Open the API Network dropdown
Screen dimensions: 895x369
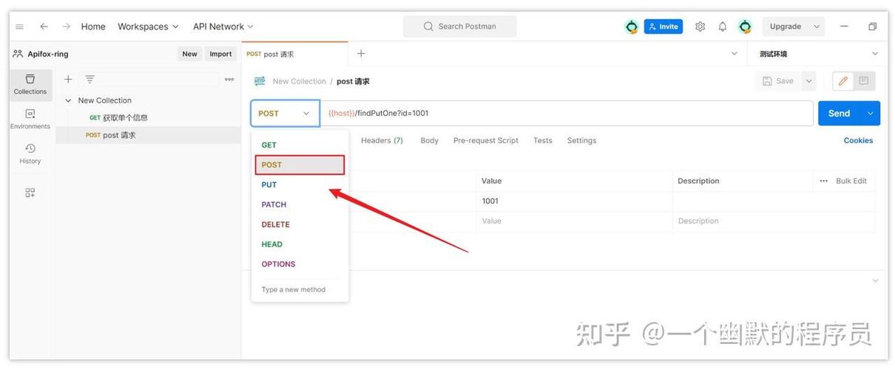(x=223, y=27)
